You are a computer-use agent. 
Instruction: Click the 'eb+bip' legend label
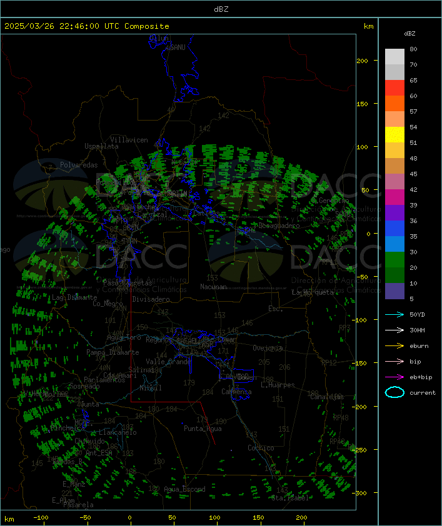[421, 377]
